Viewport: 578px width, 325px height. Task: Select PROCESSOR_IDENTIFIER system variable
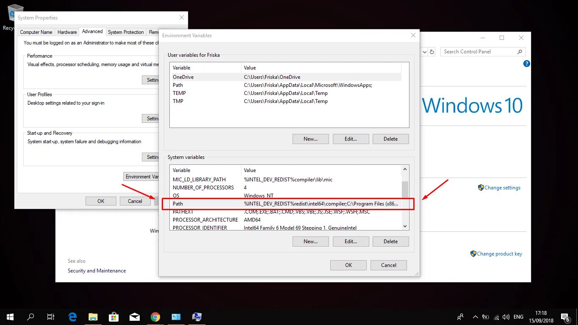pos(286,228)
